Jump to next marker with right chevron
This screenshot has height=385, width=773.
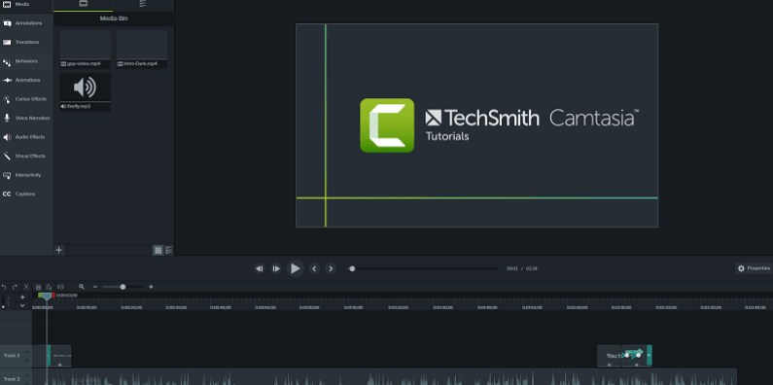pos(331,268)
